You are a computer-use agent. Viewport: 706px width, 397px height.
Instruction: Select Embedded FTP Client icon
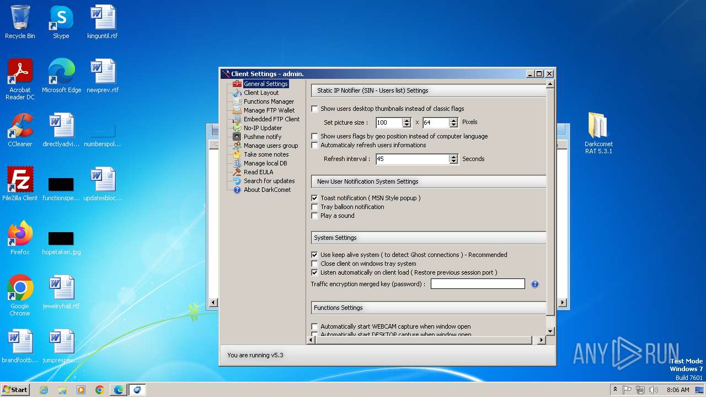point(237,119)
